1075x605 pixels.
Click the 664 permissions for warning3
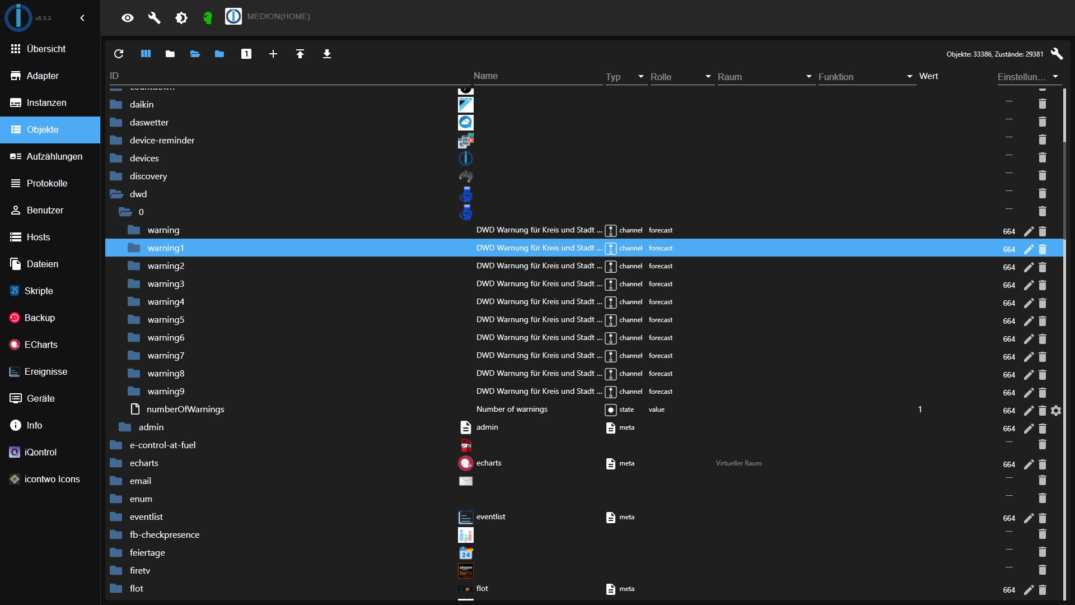(x=1009, y=285)
